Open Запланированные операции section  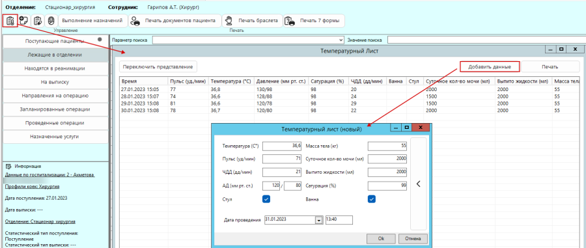tap(55, 109)
